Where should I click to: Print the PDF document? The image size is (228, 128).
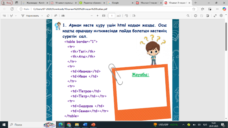[196, 16]
